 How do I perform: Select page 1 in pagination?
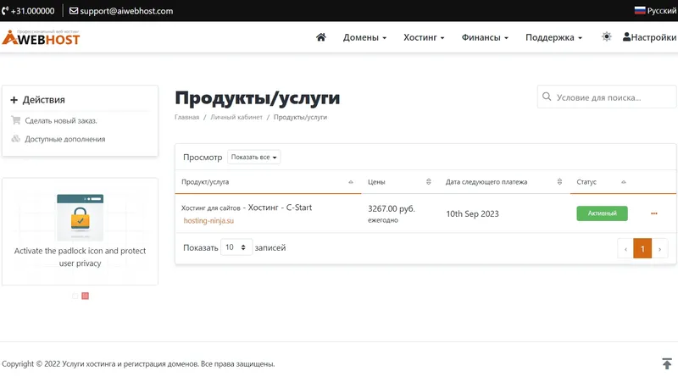pyautogui.click(x=642, y=248)
